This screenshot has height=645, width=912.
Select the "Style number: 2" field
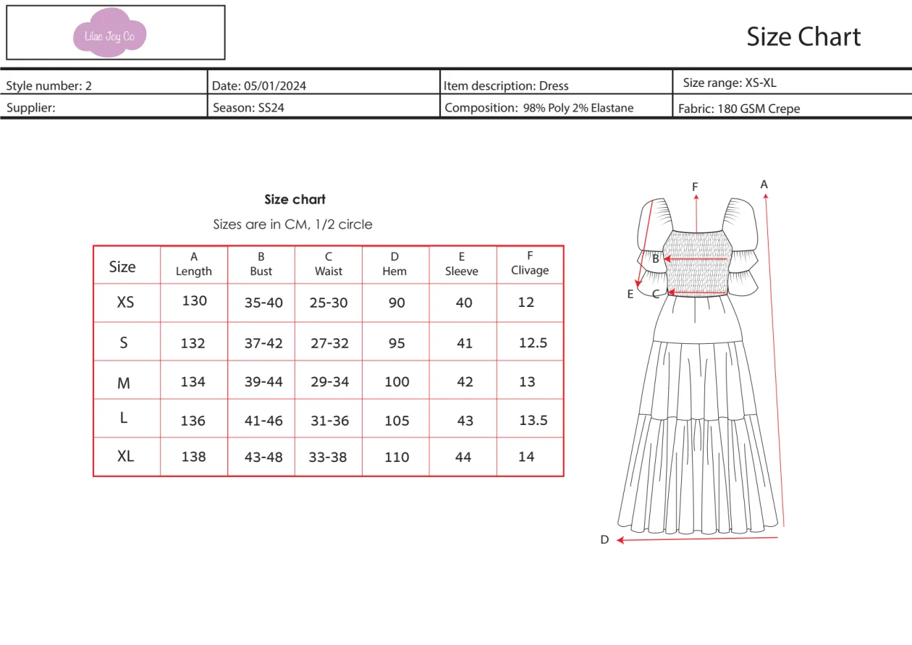[49, 85]
